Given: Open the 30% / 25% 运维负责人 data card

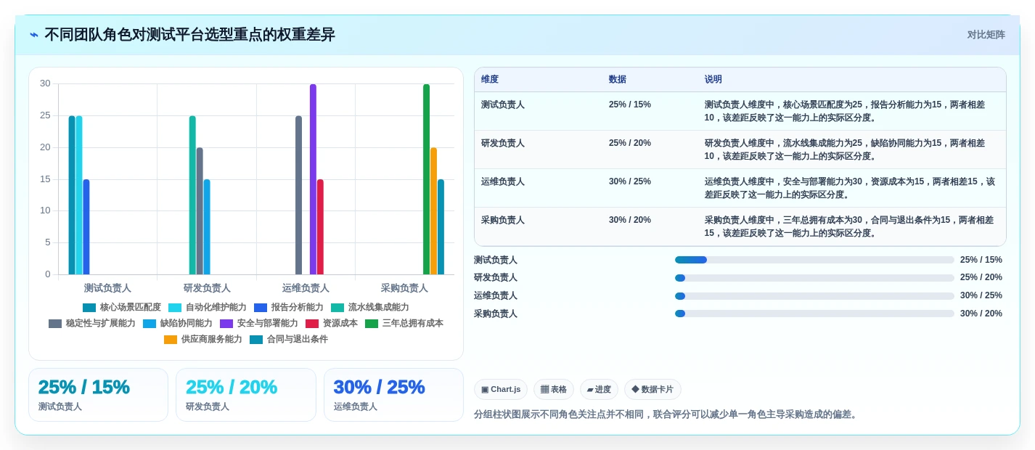Looking at the screenshot, I should [393, 395].
